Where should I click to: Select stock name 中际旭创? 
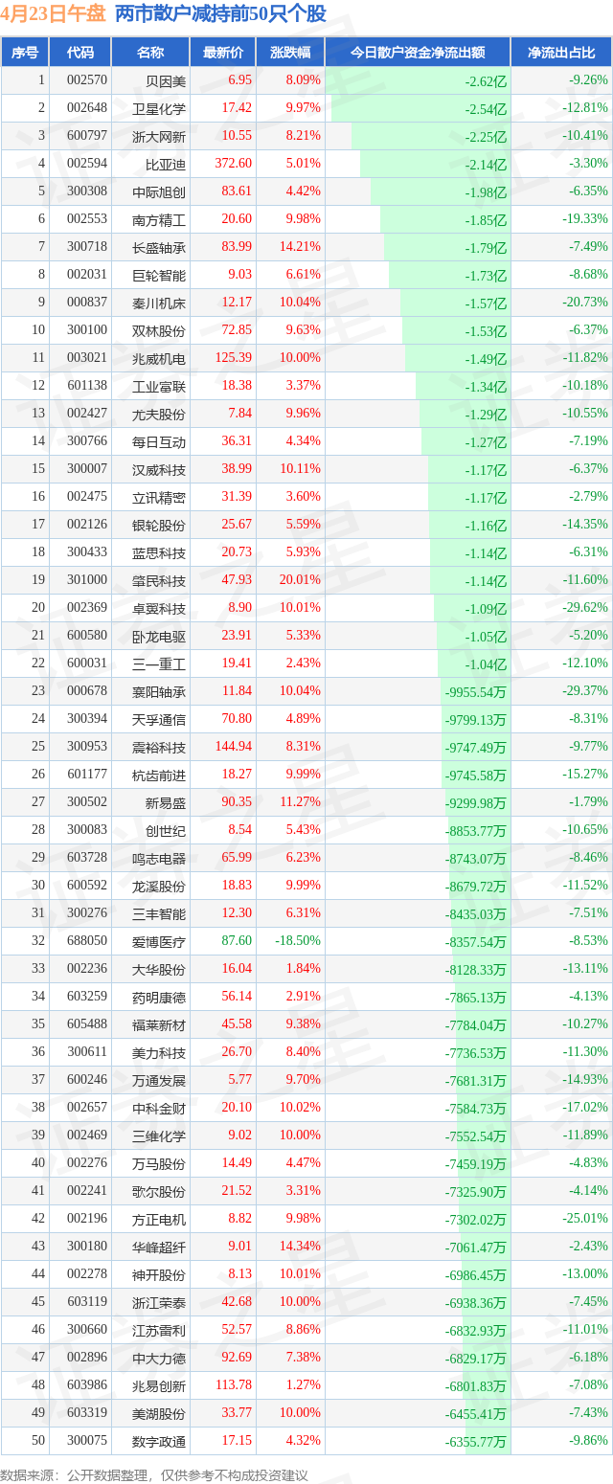[x=159, y=192]
